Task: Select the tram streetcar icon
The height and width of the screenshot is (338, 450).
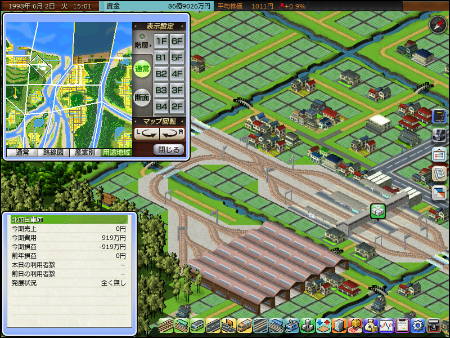Action: click(292, 326)
